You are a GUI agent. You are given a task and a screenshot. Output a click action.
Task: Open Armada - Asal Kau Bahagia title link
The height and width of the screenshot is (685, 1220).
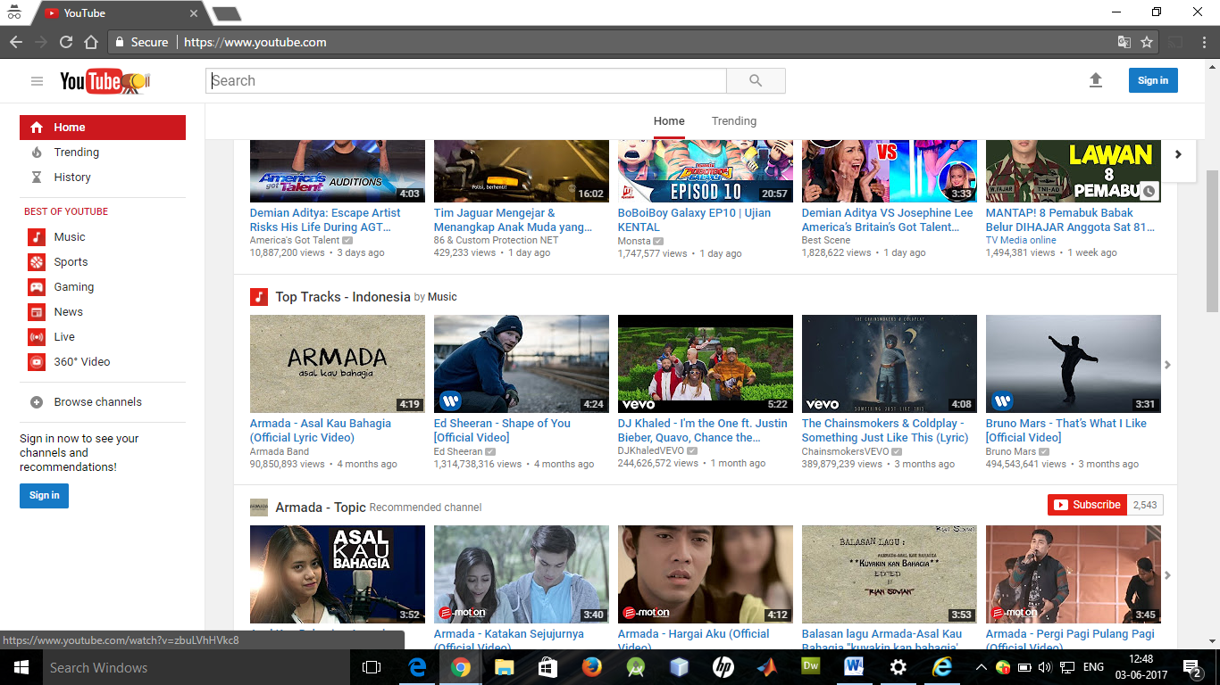(x=321, y=431)
